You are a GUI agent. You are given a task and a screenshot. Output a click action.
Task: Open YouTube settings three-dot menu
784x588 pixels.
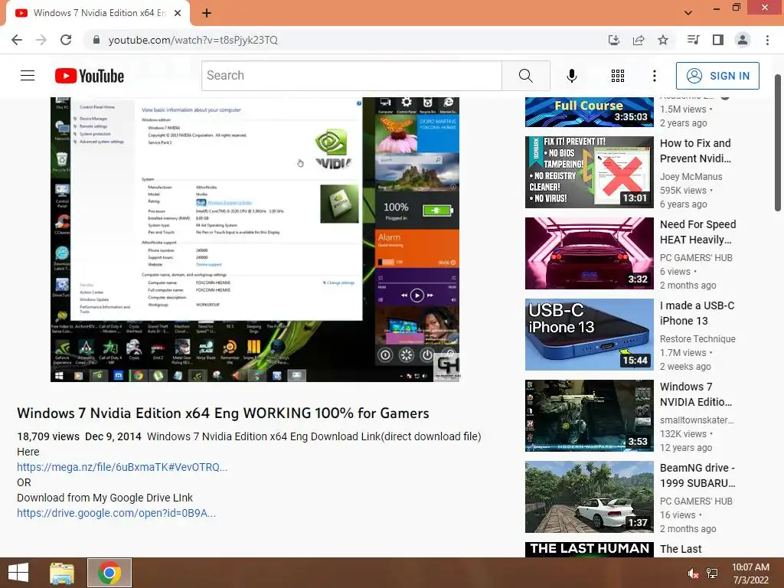click(654, 76)
